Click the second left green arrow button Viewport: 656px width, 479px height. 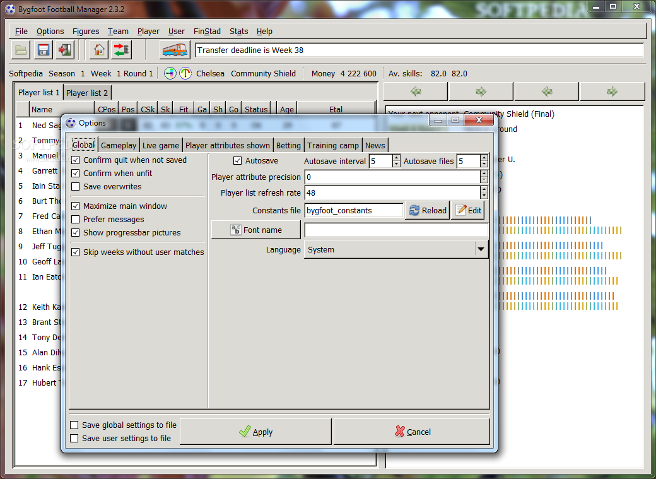(547, 92)
